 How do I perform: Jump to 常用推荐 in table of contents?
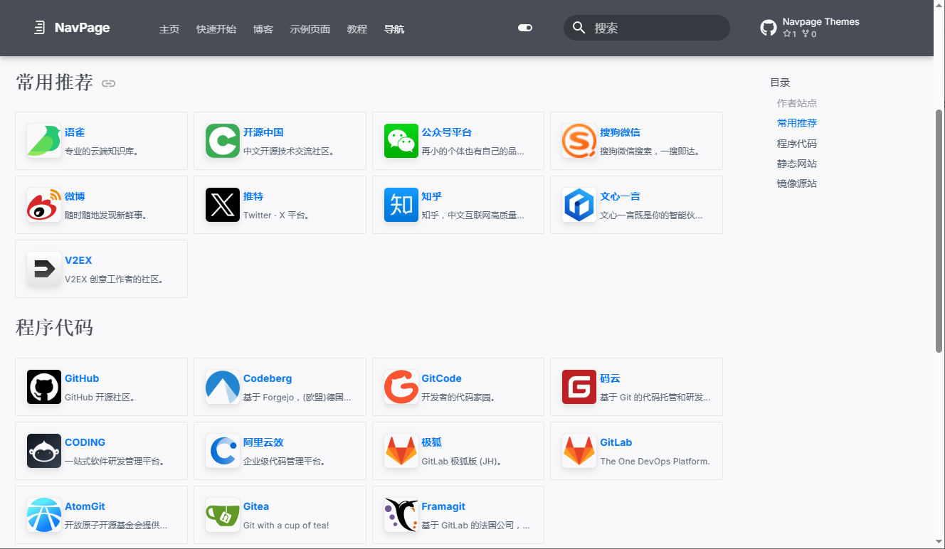coord(797,123)
